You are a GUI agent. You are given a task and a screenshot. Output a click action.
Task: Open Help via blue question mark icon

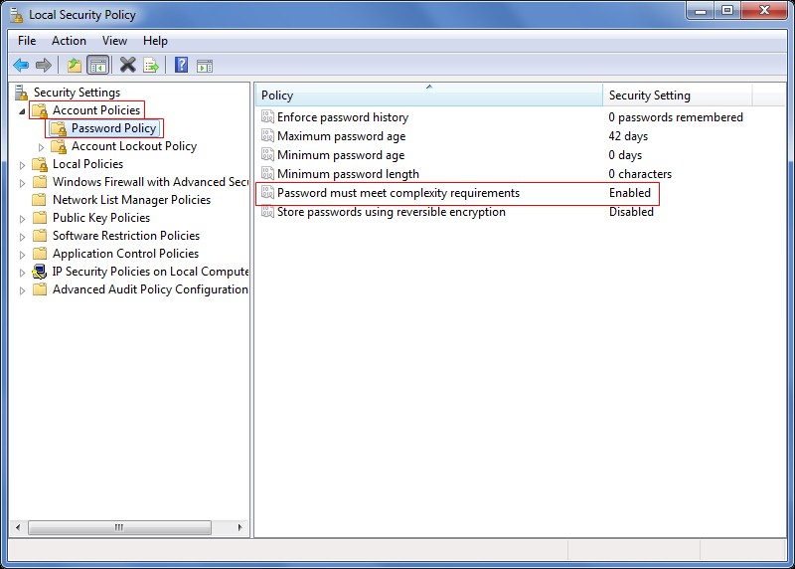click(x=181, y=66)
